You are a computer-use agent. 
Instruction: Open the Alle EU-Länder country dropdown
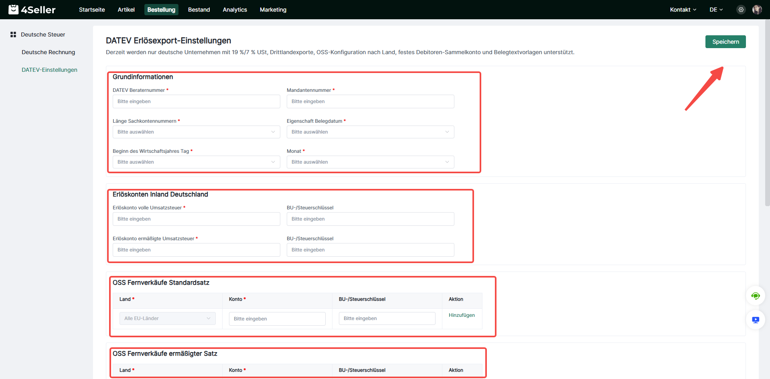[168, 318]
